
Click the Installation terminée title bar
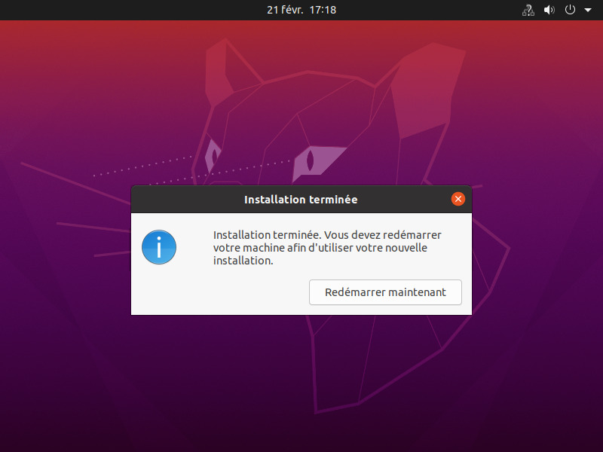pos(301,200)
